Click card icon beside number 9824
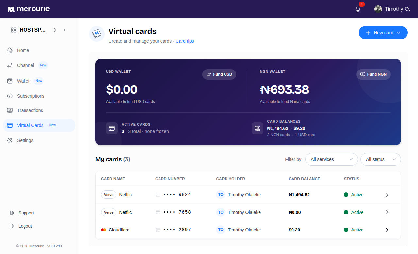The width and height of the screenshot is (418, 254). [158, 195]
